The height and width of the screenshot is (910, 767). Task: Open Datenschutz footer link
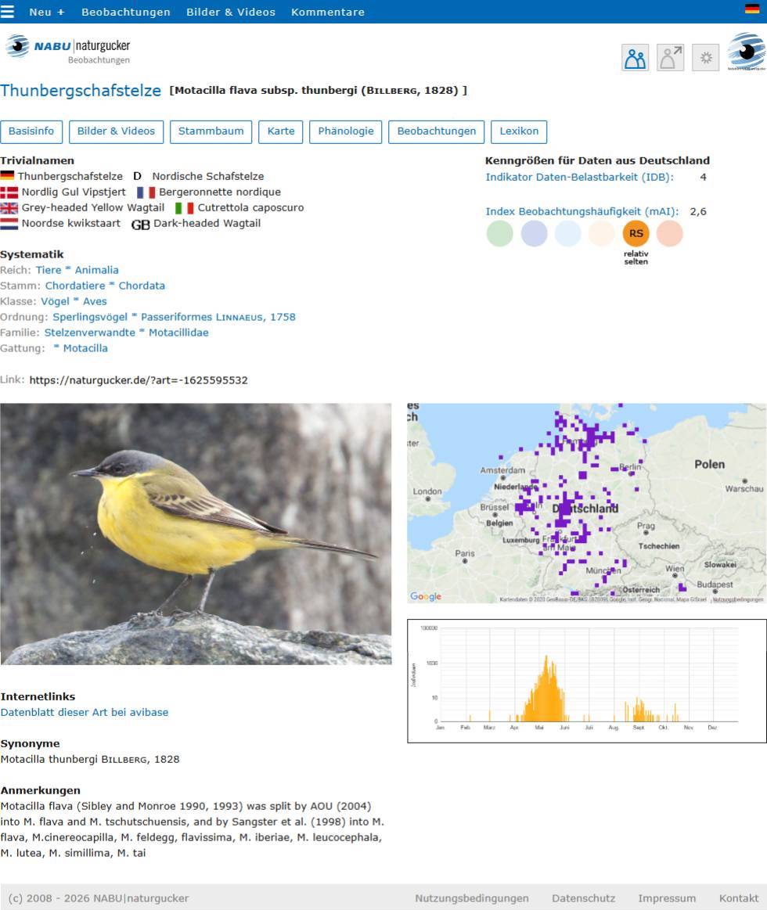tap(584, 898)
